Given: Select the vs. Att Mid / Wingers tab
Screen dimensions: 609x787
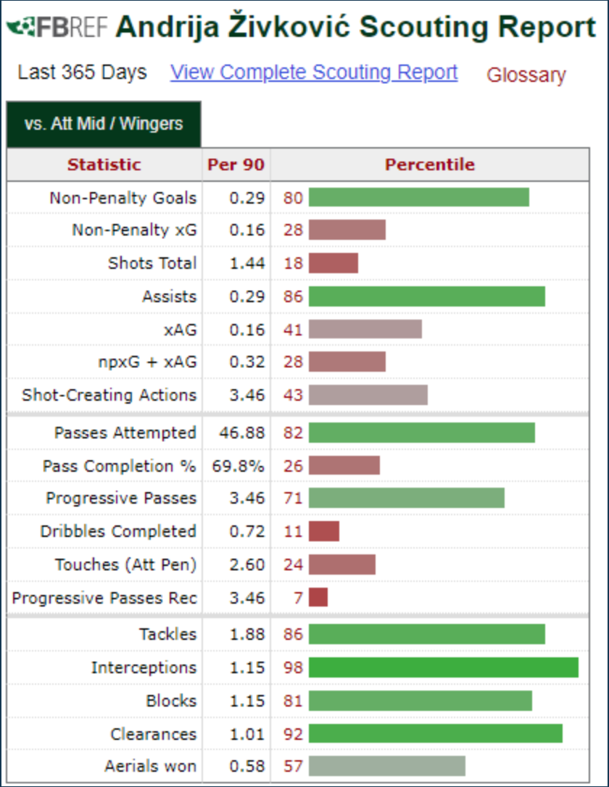Looking at the screenshot, I should 104,124.
